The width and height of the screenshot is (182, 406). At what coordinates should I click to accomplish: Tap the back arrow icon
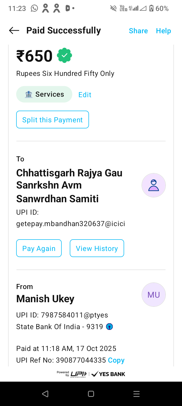tap(14, 31)
